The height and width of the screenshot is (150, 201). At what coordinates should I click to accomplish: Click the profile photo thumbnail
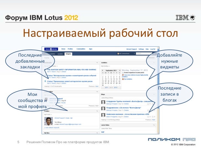point(49,121)
